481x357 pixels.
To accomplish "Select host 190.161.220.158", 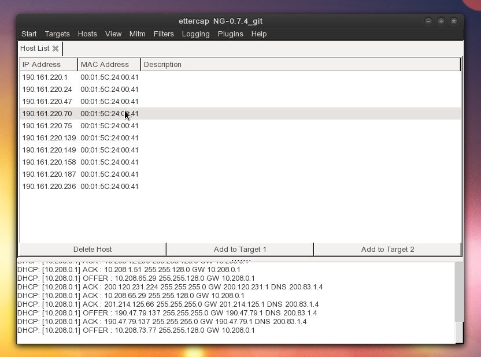I will pos(240,162).
